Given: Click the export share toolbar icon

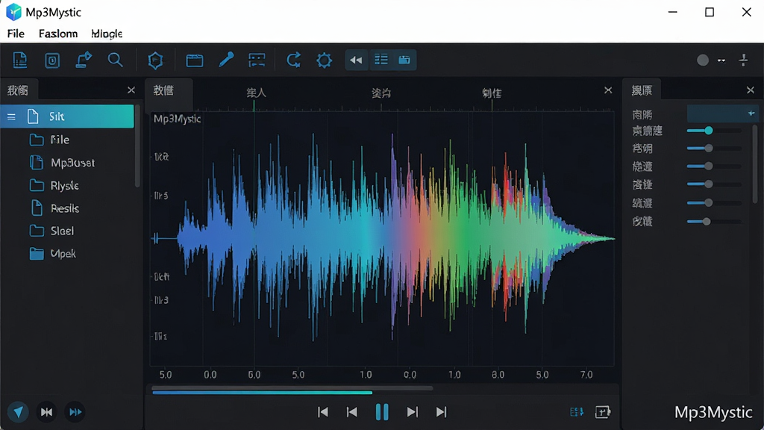Looking at the screenshot, I should tap(84, 60).
